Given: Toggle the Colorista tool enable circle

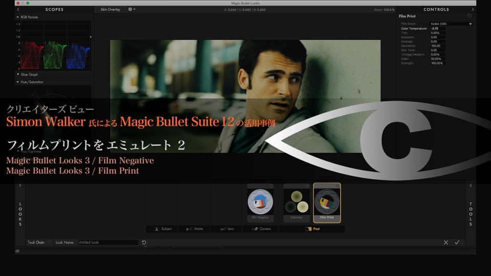Looking at the screenshot, I should coord(307,186).
